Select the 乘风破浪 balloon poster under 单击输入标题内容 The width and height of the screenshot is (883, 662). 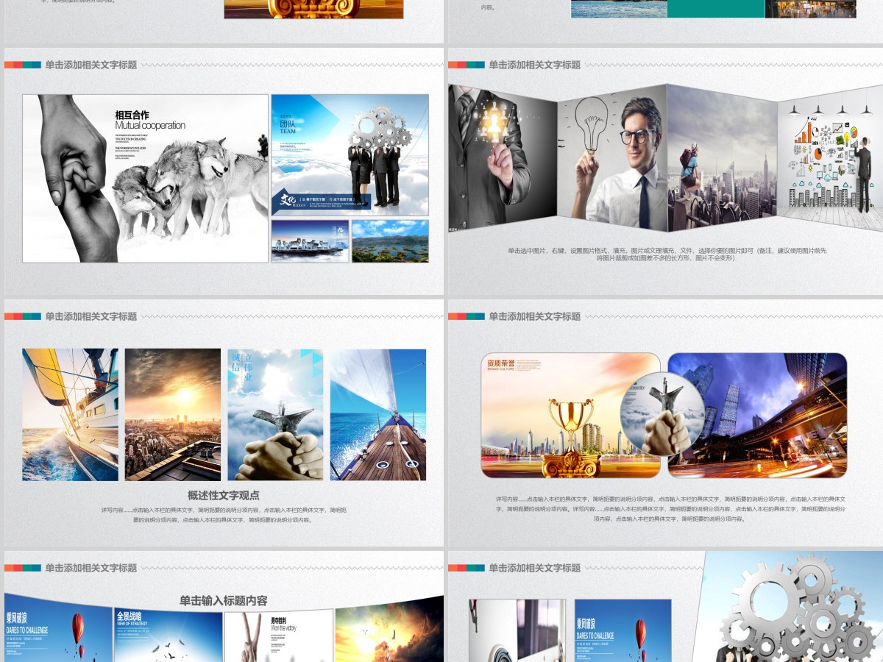(59, 629)
